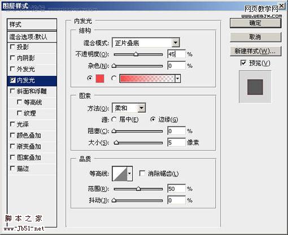Enable the 内阴影 checkbox
Image resolution: width=288 pixels, height=235 pixels.
point(12,58)
